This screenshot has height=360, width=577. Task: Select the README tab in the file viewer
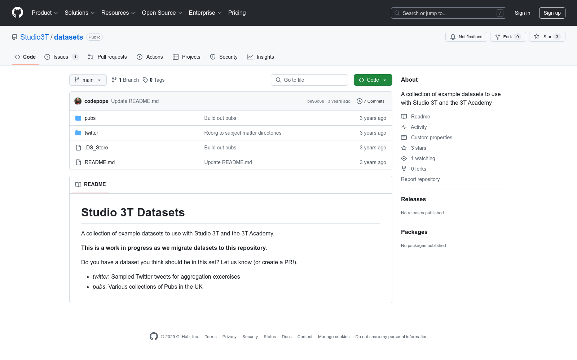[91, 184]
